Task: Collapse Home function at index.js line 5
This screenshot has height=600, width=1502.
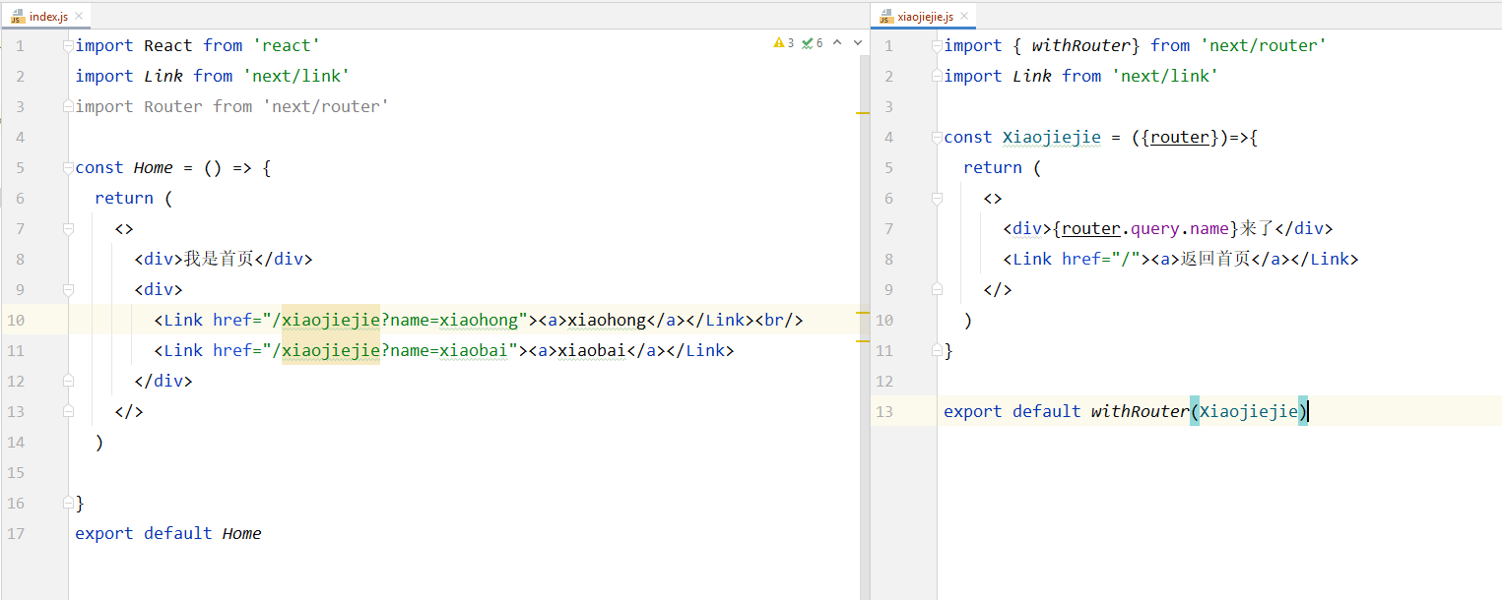Action: click(x=68, y=167)
